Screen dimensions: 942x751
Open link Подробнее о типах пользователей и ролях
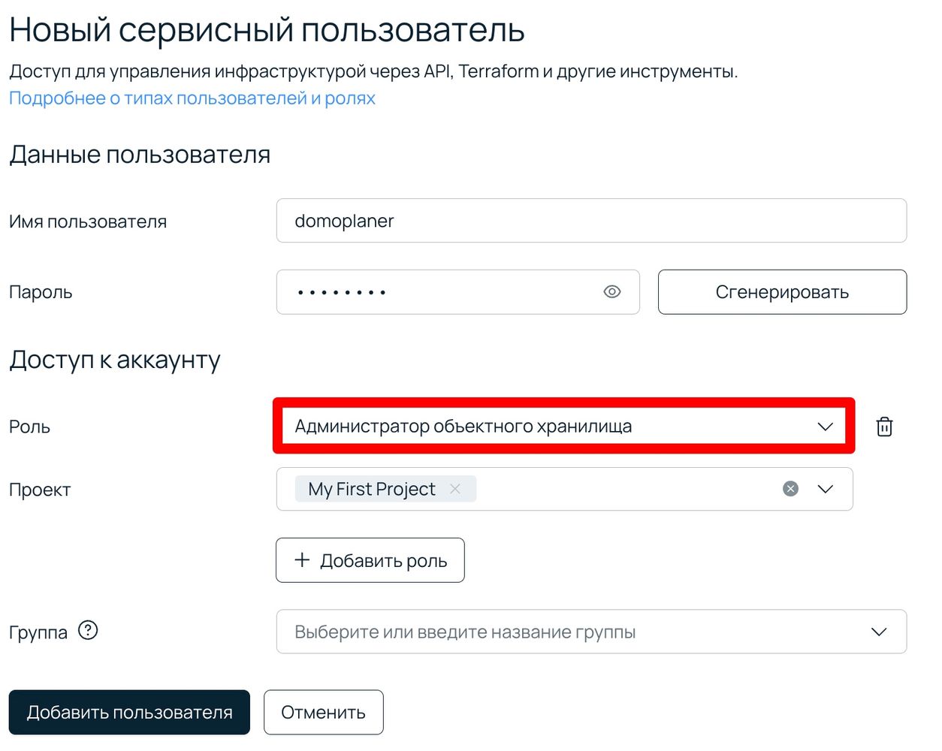(x=192, y=98)
